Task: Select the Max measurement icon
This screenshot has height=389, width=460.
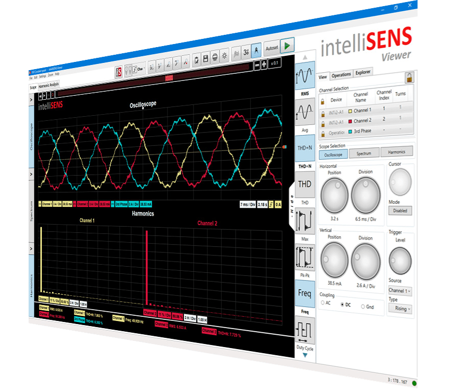Action: tap(305, 221)
